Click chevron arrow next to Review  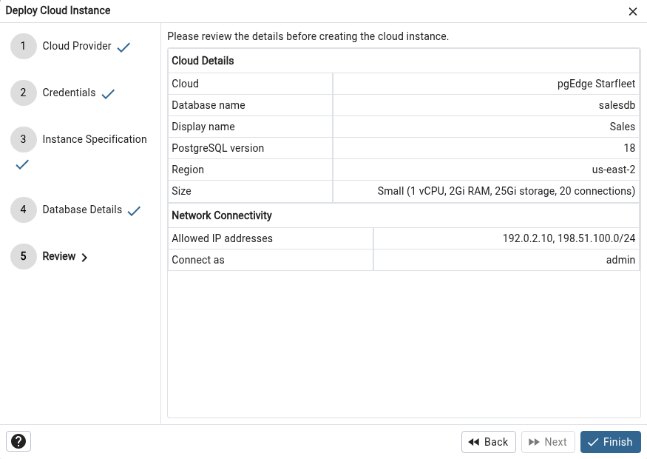pyautogui.click(x=84, y=258)
